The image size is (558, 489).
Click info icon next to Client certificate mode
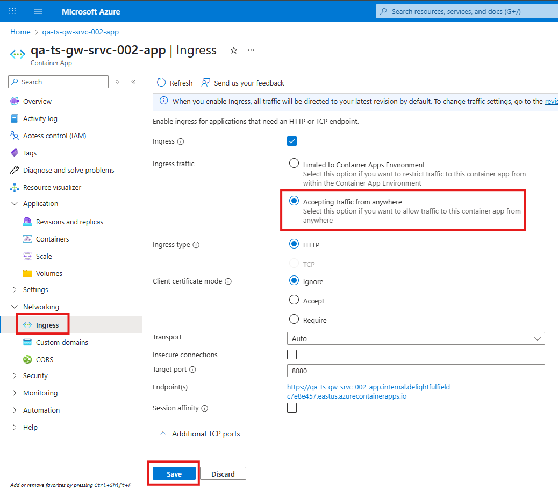coord(228,281)
